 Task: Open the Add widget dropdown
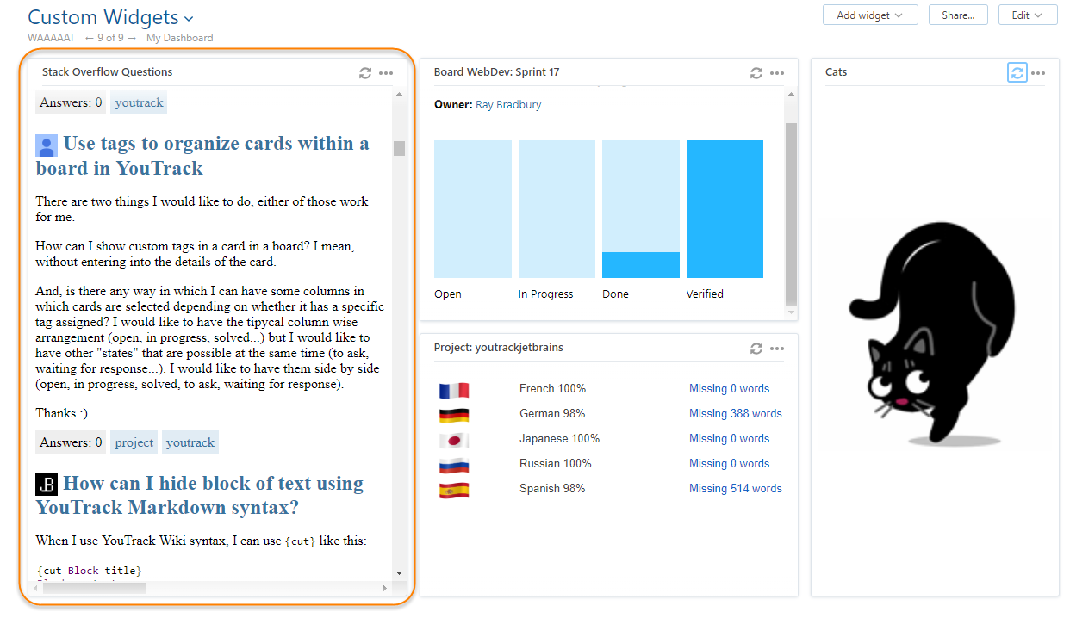point(870,15)
